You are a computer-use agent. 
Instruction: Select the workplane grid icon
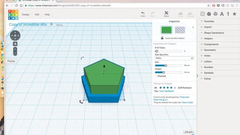(x=202, y=14)
